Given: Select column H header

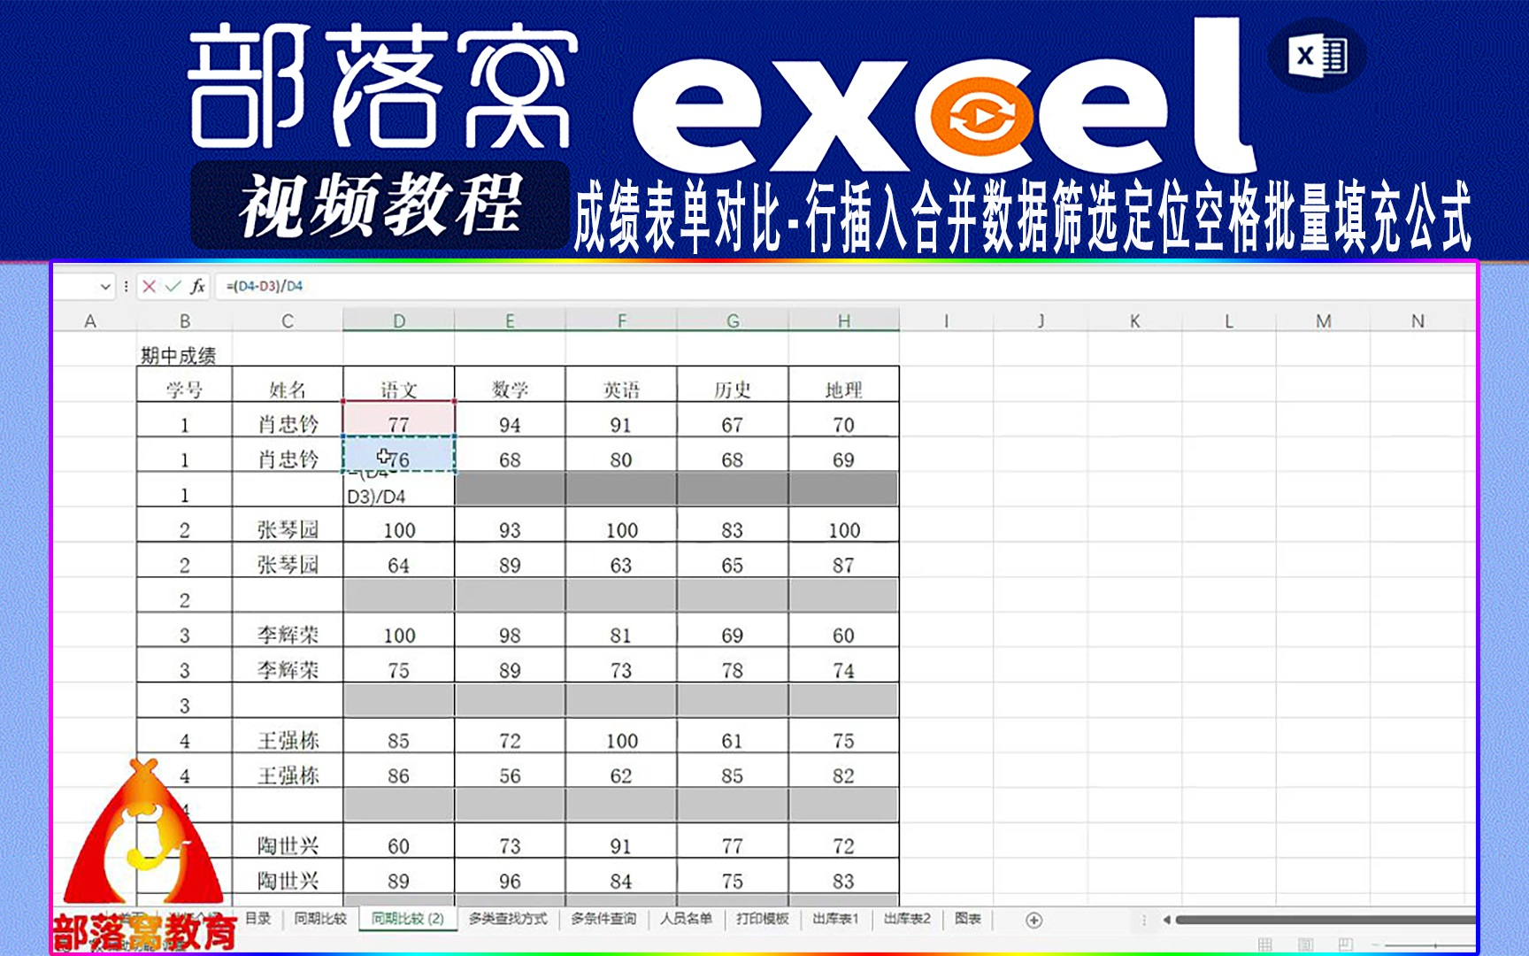Looking at the screenshot, I should pos(844,320).
